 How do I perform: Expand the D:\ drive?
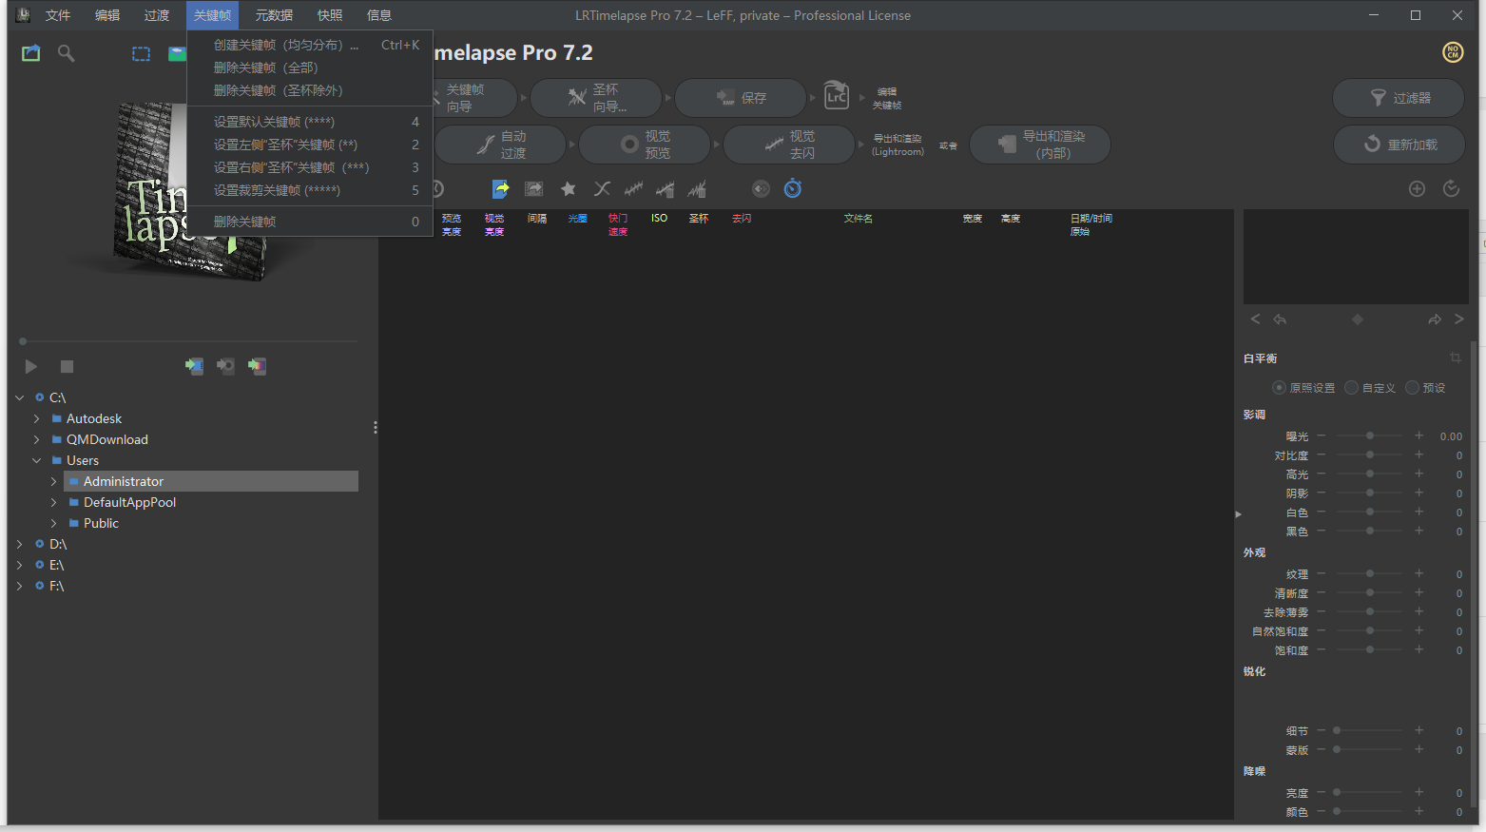click(x=19, y=544)
